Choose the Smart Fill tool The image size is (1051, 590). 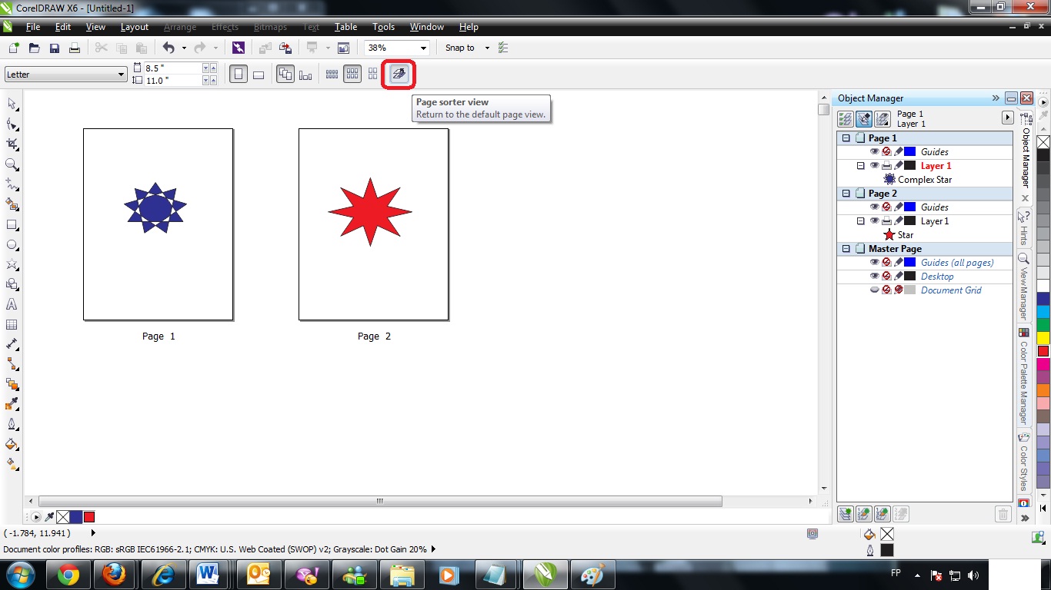coord(11,204)
